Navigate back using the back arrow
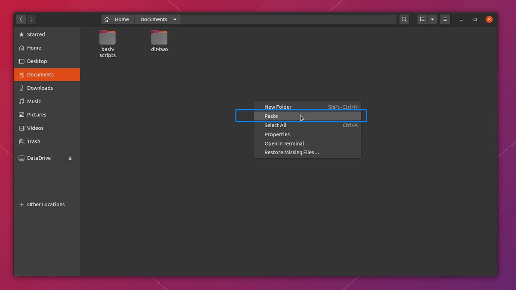Image resolution: width=516 pixels, height=290 pixels. coord(21,19)
